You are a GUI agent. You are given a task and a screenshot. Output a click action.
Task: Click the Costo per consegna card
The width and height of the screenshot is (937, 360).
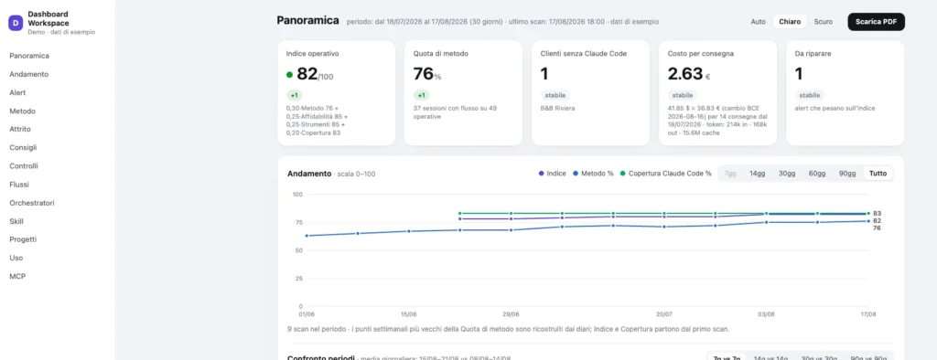(x=717, y=92)
